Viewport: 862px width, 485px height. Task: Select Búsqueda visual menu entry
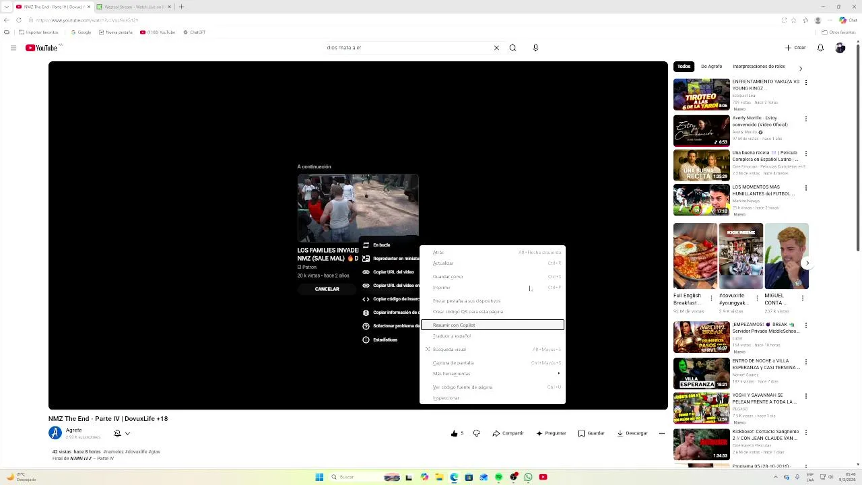(x=492, y=350)
